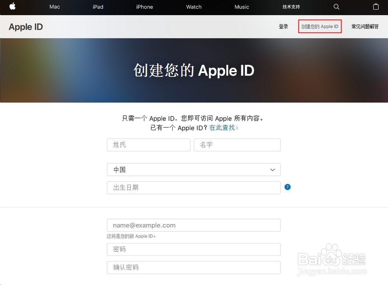Open the Watch menu item
The height and width of the screenshot is (285, 388).
[x=194, y=7]
